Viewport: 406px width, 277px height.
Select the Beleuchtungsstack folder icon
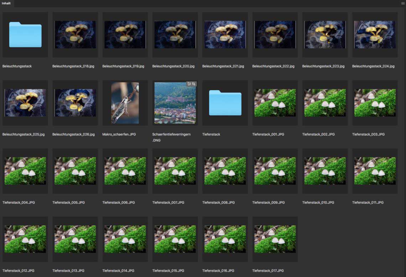coord(25,35)
